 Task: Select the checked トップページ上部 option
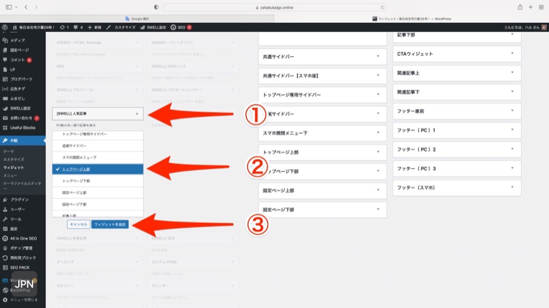[x=98, y=169]
